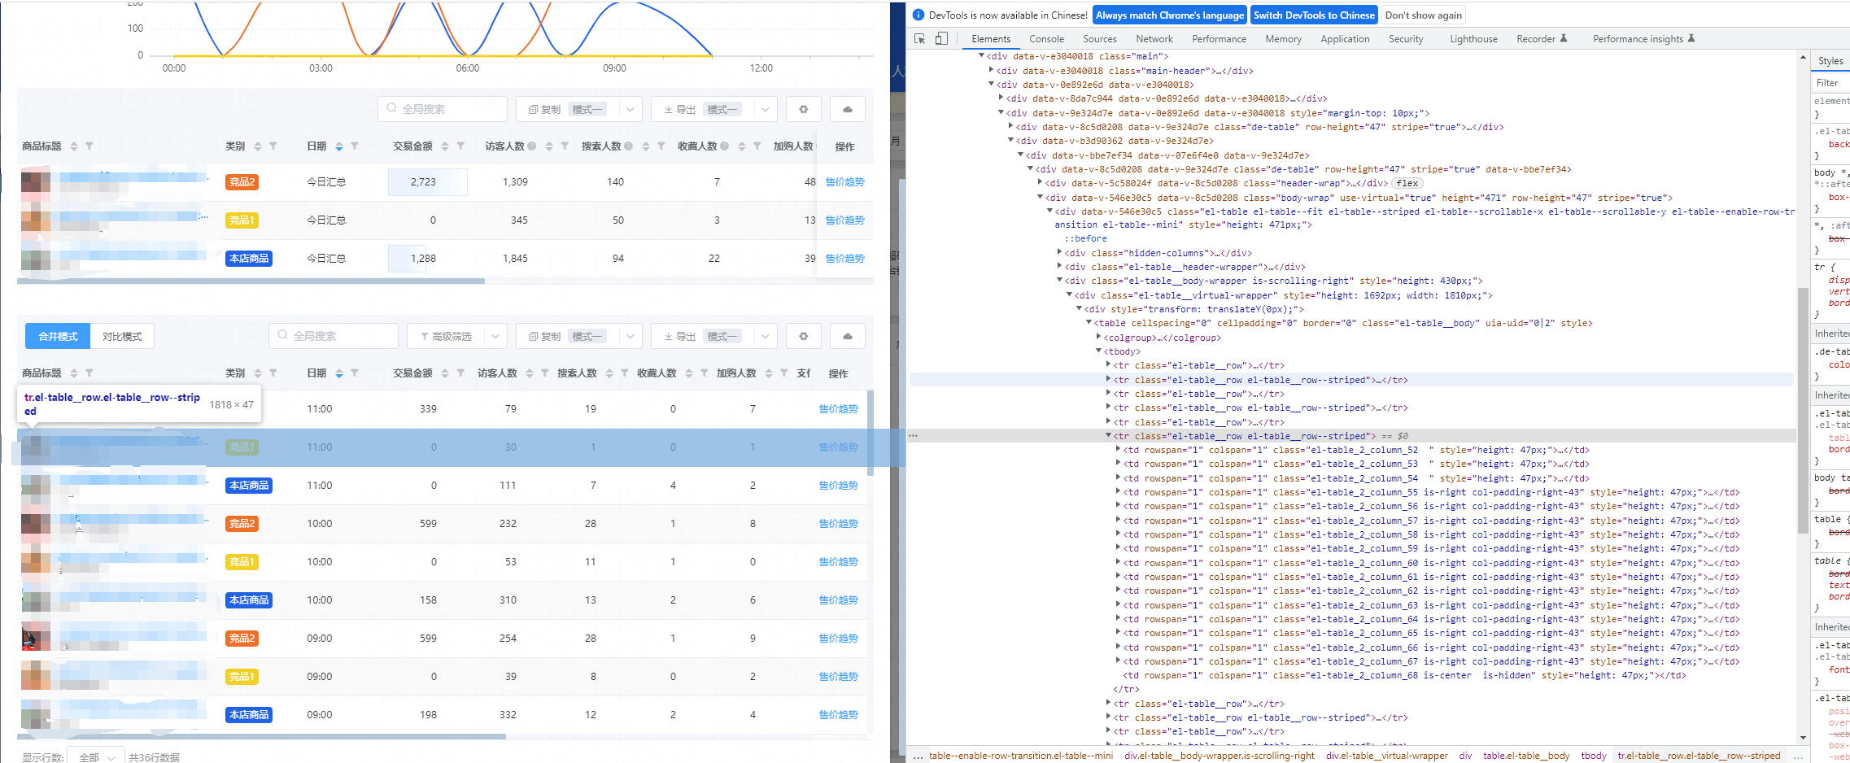Click the DevTools inspect element picker icon
This screenshot has height=763, width=1850.
[x=919, y=39]
